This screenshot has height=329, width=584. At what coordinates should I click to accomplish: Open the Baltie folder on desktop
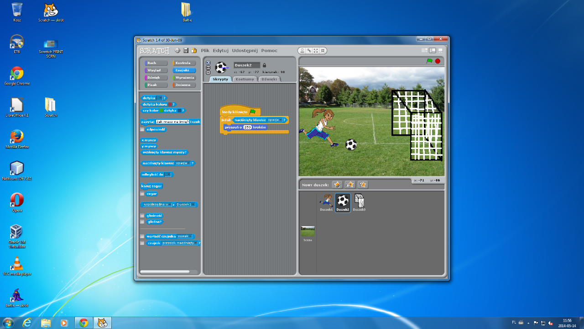(x=187, y=12)
